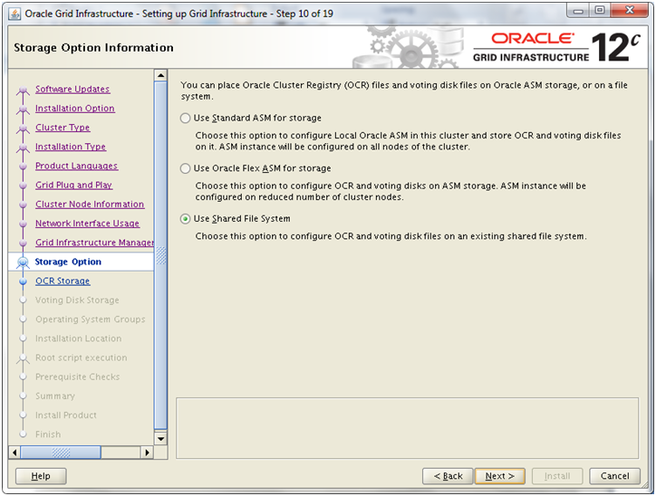Viewport: 656px width, 496px height.
Task: Click the Finish step text
Action: click(x=48, y=434)
